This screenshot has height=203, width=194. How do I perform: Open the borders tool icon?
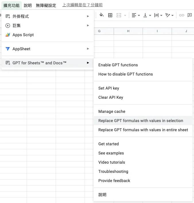[110, 15]
